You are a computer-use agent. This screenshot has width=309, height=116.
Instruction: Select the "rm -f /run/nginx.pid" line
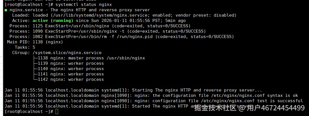(x=122, y=37)
